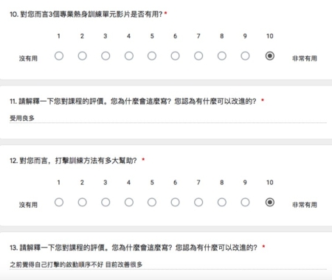The image size is (332, 280).
Task: Select rating 2 for question 12
Action: 83,203
